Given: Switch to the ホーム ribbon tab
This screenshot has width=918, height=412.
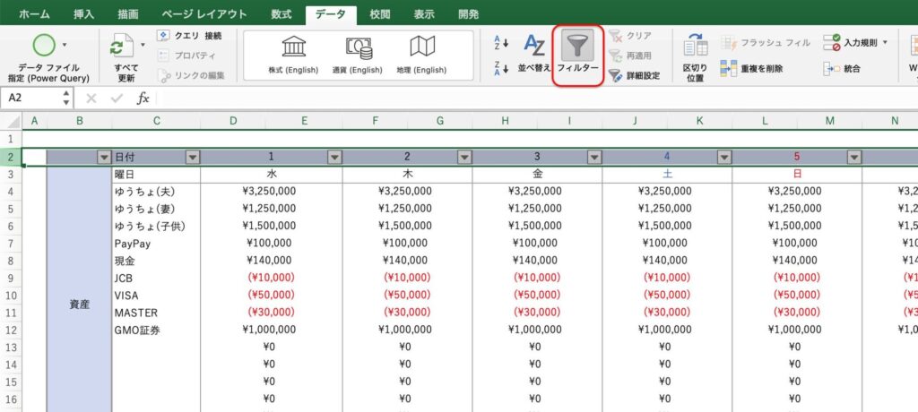Looking at the screenshot, I should [x=34, y=14].
